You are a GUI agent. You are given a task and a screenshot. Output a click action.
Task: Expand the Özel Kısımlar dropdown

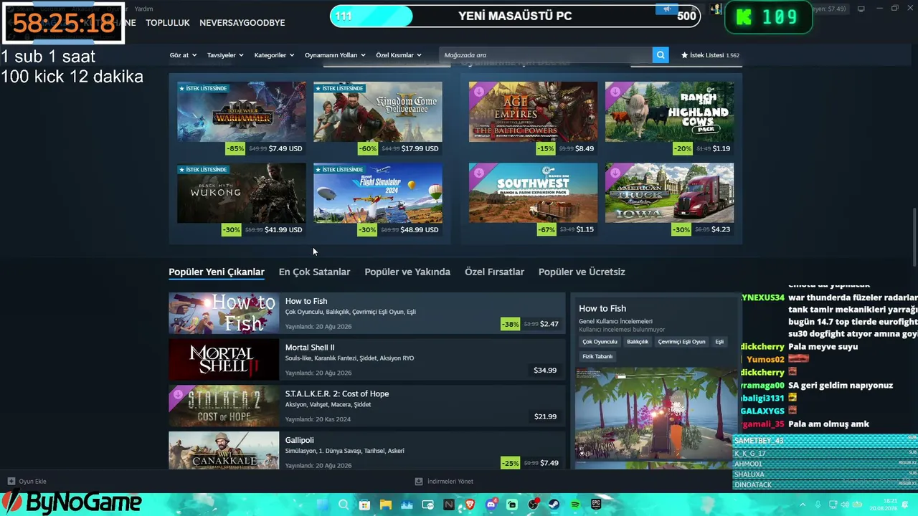tap(399, 55)
